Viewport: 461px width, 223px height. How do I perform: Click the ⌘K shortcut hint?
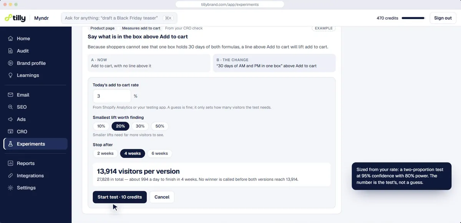168,18
